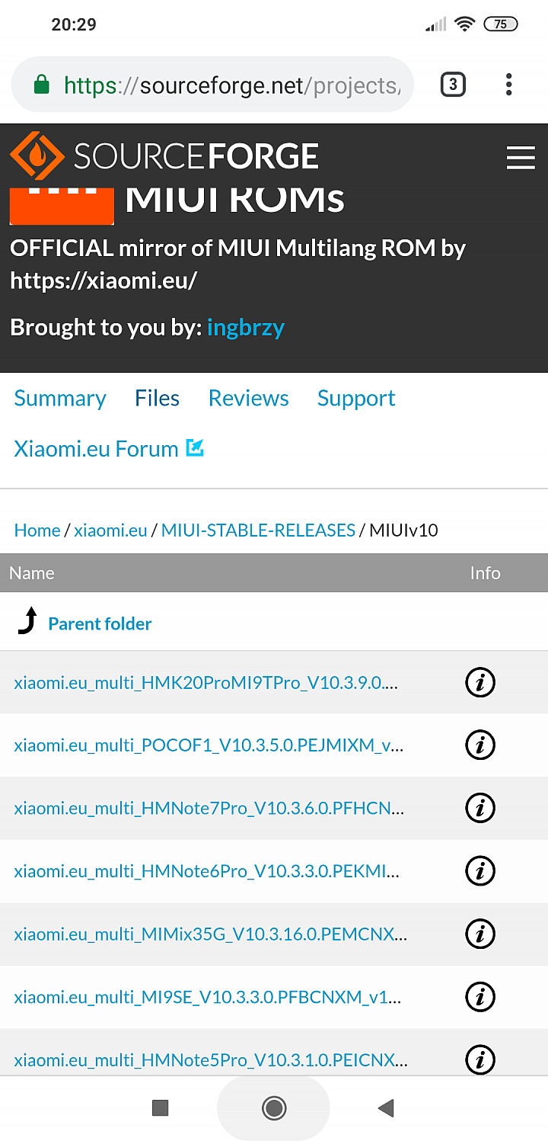Show info for the MIMix35G file

480,934
